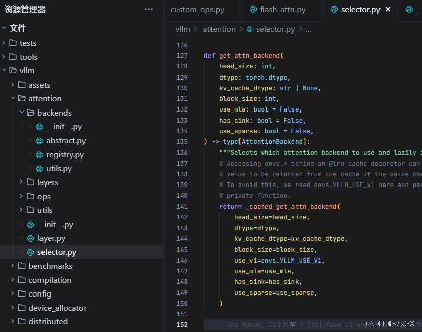Click the backends folder icon
The height and width of the screenshot is (332, 422).
tap(31, 113)
